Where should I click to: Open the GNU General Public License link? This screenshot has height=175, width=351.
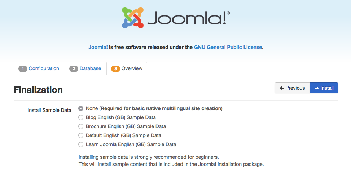pyautogui.click(x=228, y=48)
